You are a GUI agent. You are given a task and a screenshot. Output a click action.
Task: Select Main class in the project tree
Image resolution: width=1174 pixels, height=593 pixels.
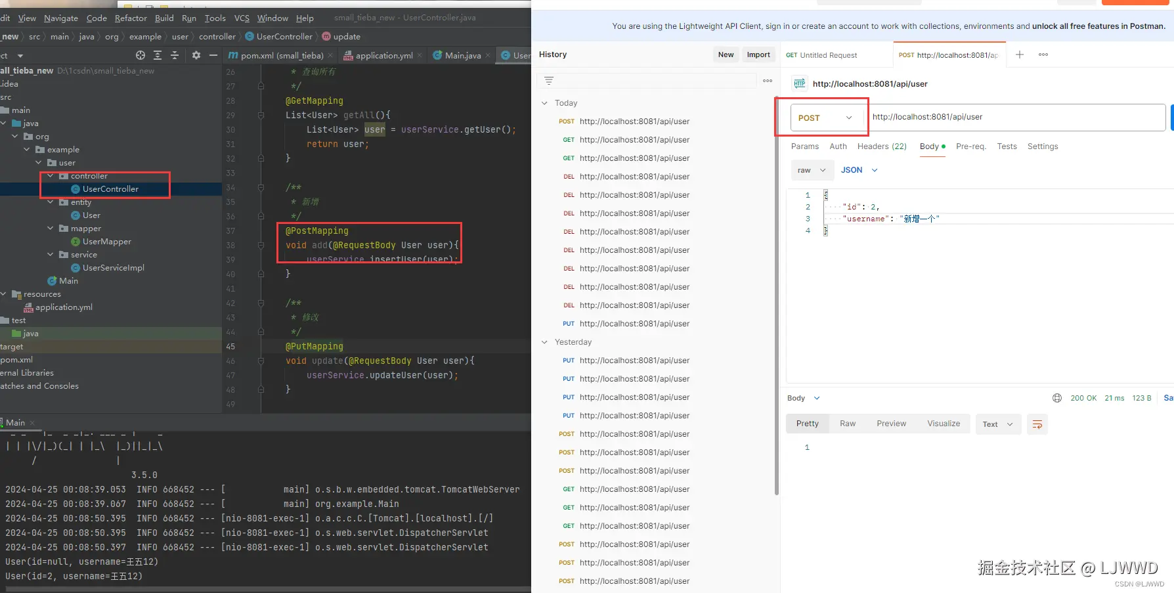pyautogui.click(x=68, y=281)
